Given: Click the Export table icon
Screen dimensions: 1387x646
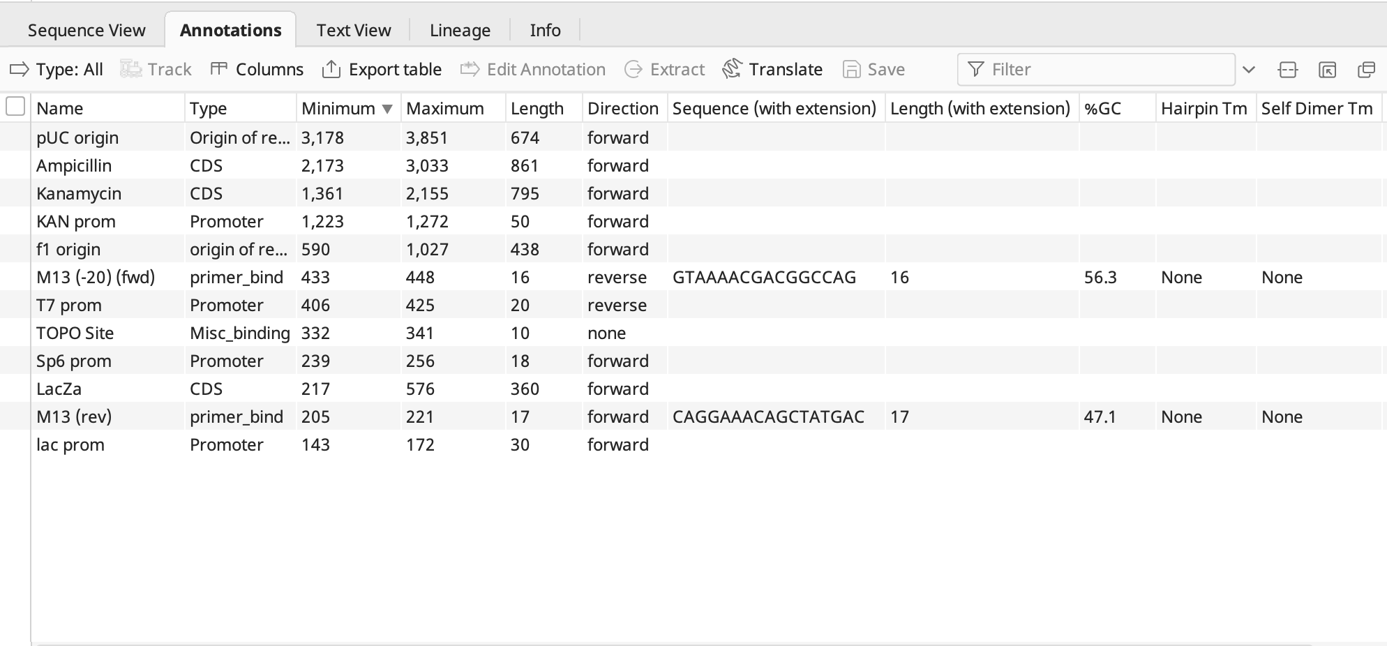Looking at the screenshot, I should 331,70.
